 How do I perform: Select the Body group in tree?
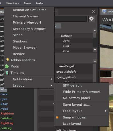tap(4, 104)
